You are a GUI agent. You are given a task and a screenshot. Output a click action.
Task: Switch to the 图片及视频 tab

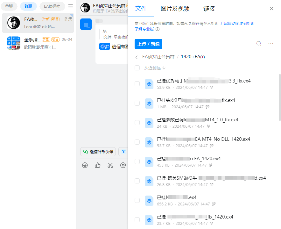175,8
